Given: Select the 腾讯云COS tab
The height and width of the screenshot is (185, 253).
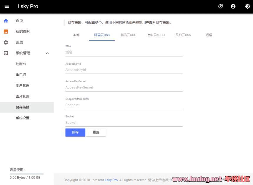Looking at the screenshot, I should click(x=128, y=35).
